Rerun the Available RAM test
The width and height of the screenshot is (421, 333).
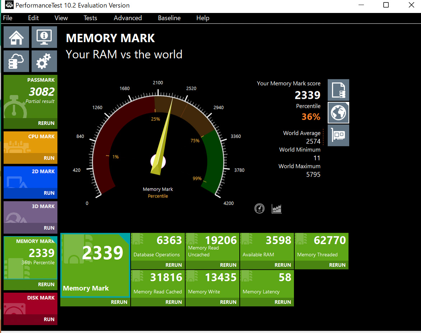(267, 265)
